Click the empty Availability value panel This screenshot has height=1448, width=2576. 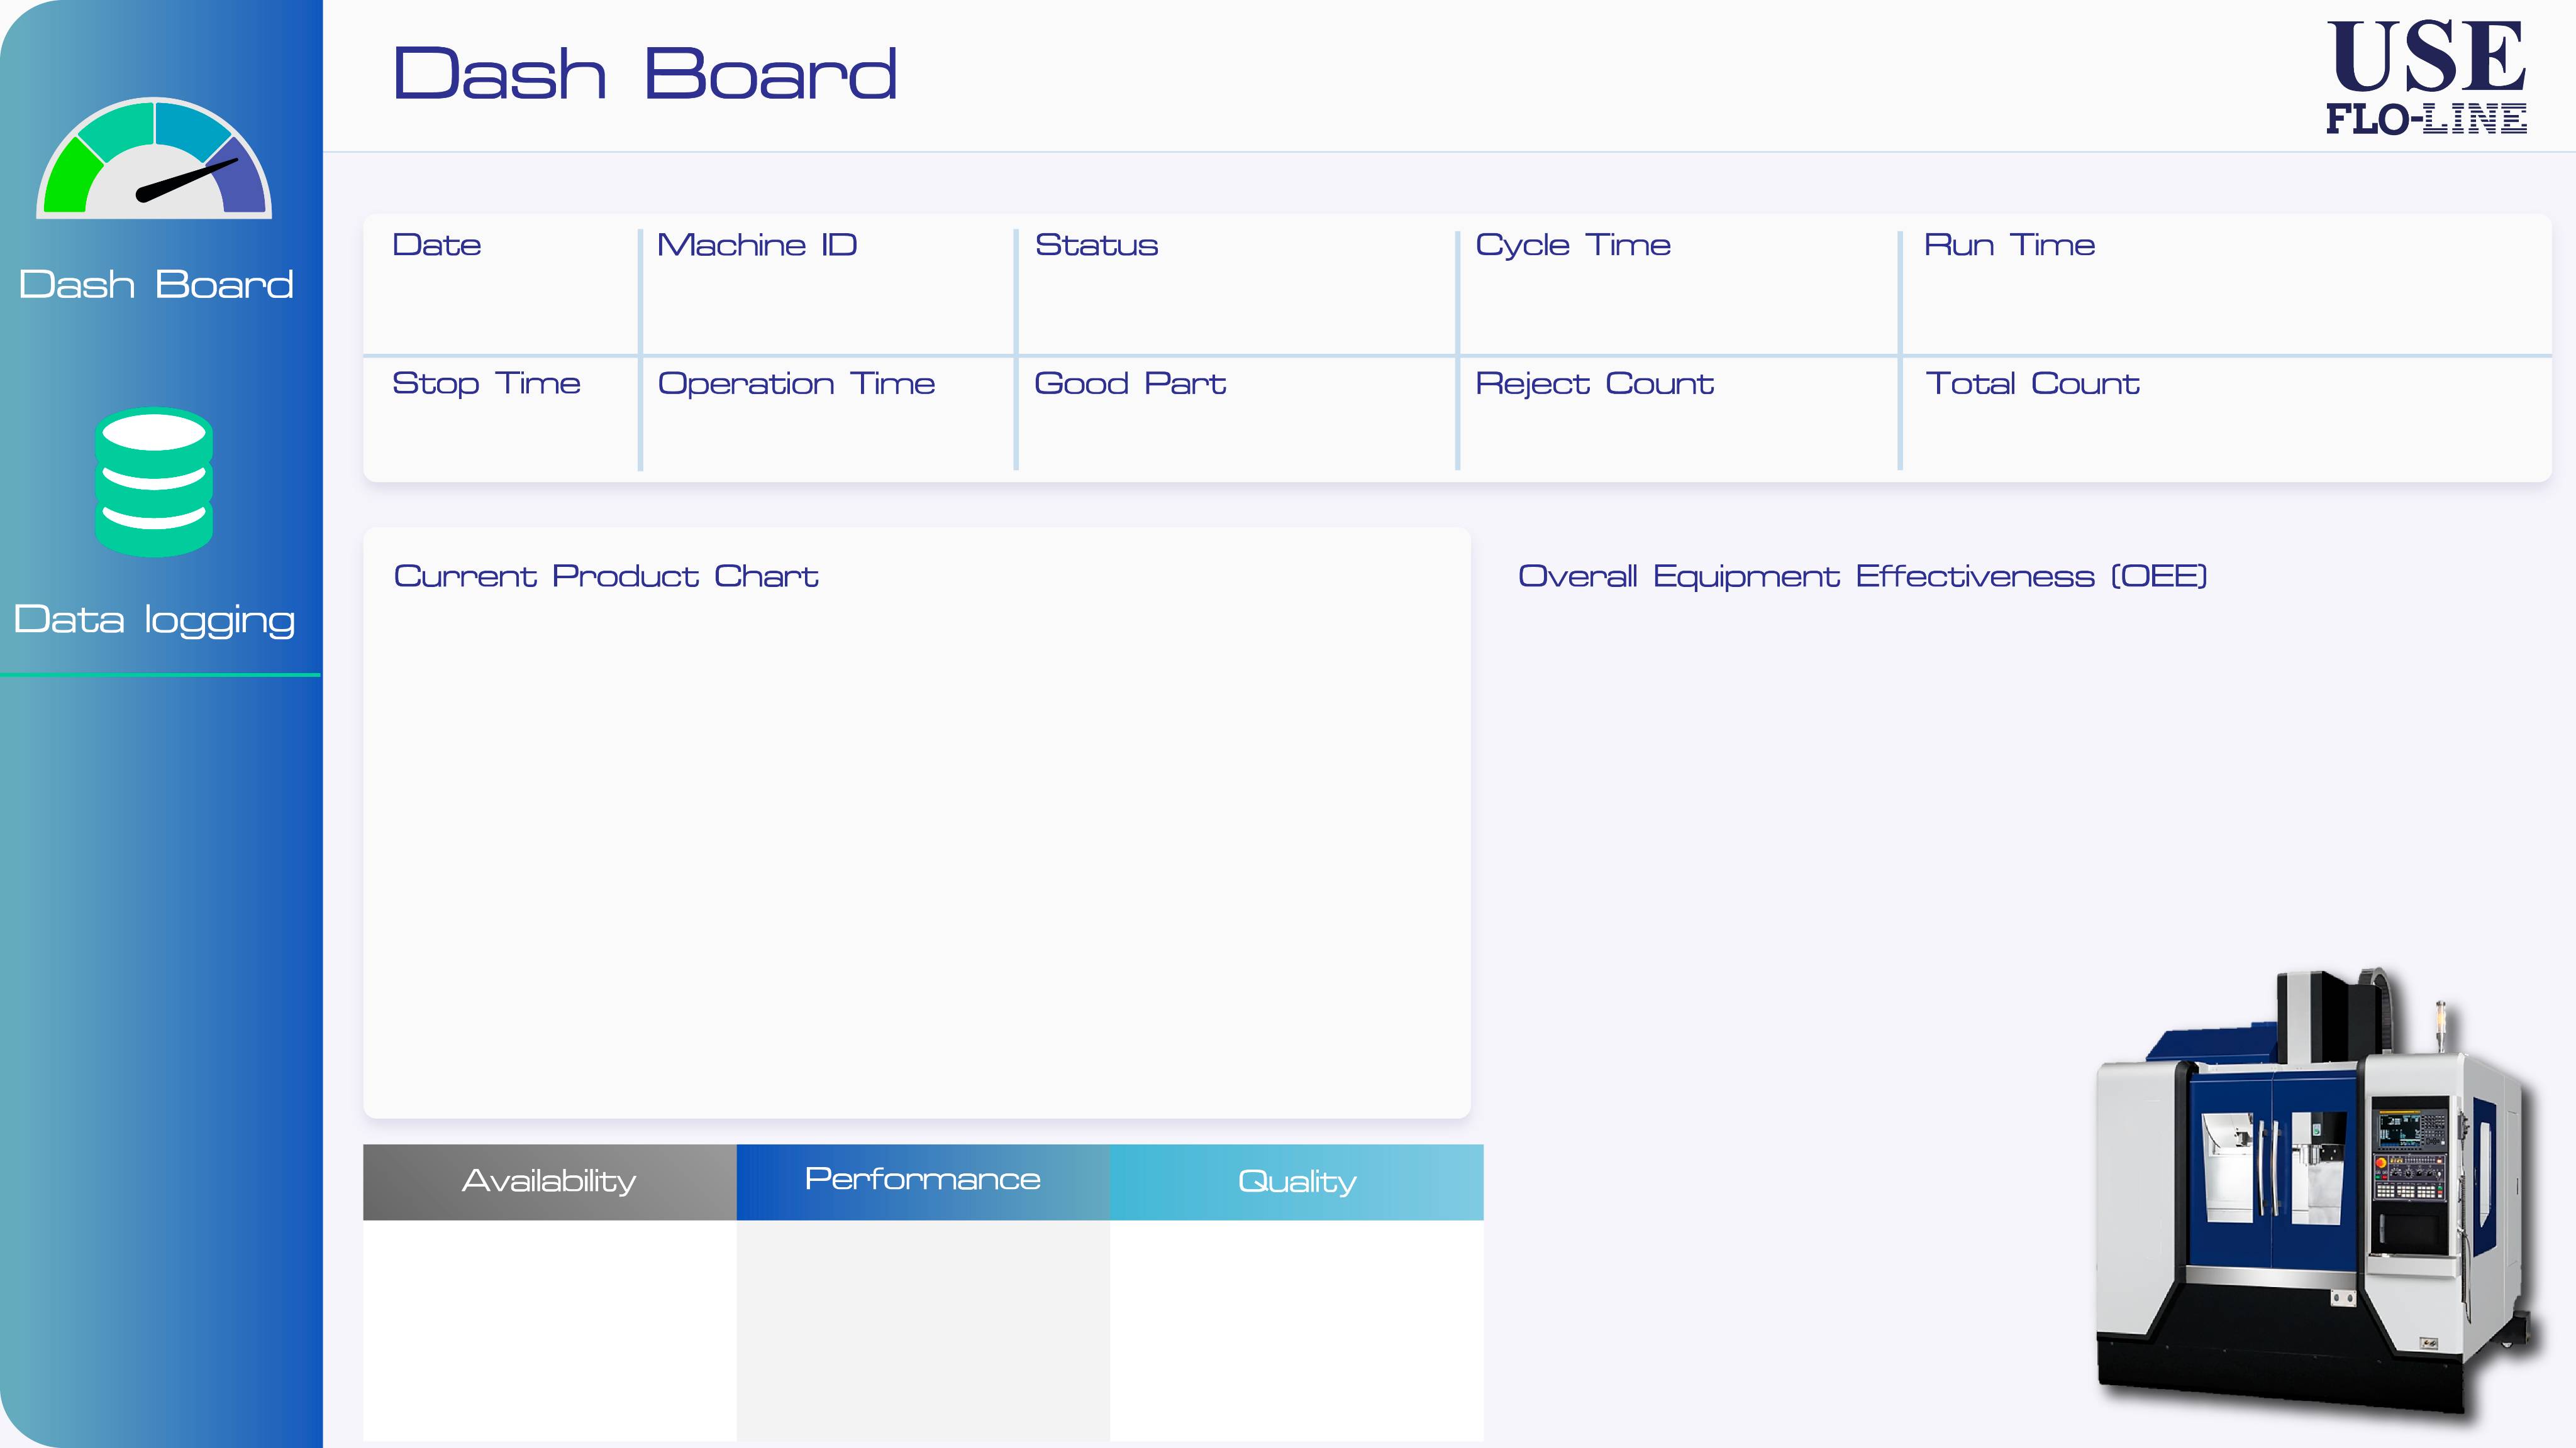click(549, 1330)
